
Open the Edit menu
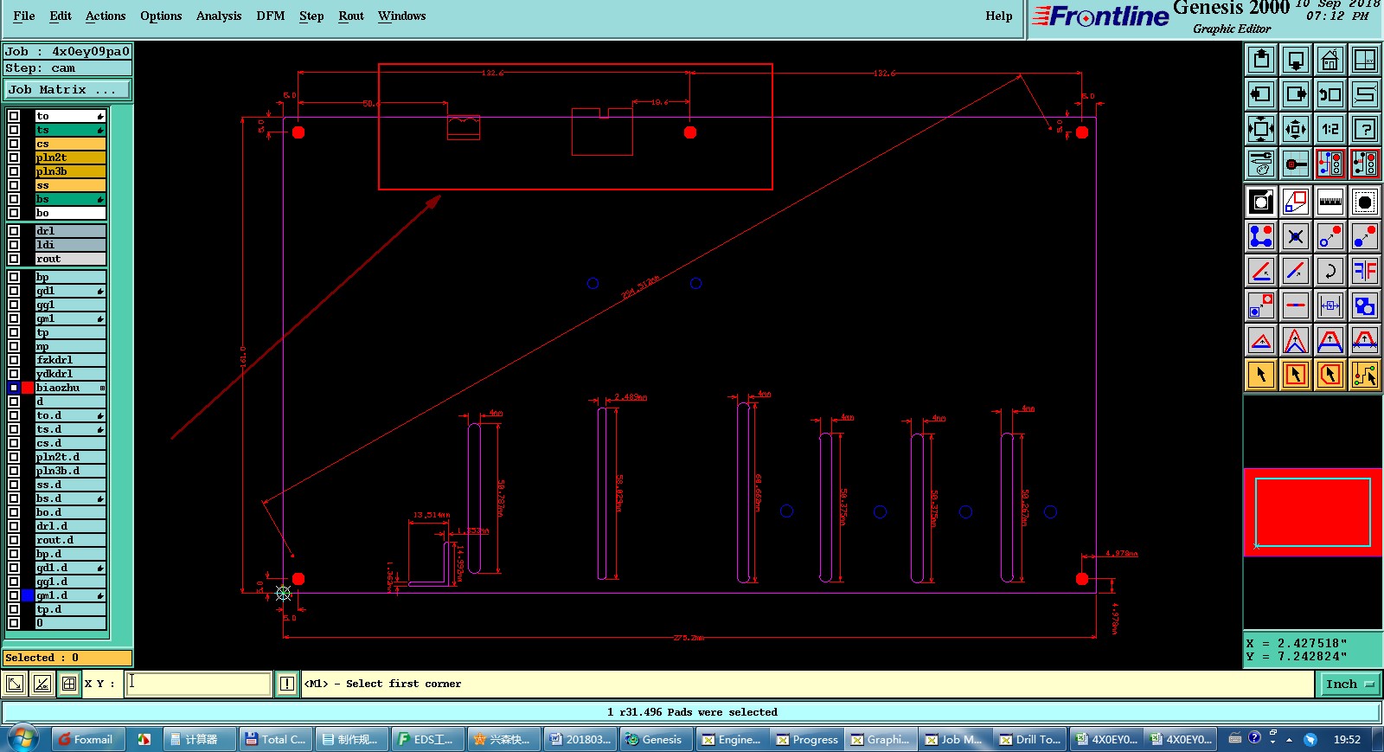61,16
